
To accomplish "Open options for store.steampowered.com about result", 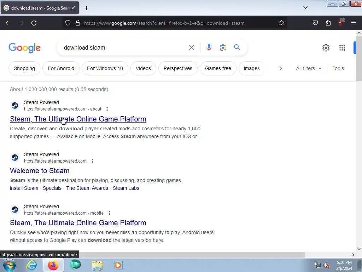I will pyautogui.click(x=107, y=109).
